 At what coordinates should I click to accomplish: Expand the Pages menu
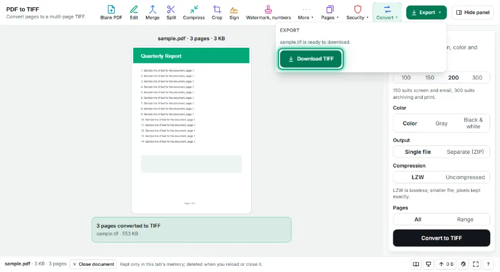pyautogui.click(x=330, y=12)
